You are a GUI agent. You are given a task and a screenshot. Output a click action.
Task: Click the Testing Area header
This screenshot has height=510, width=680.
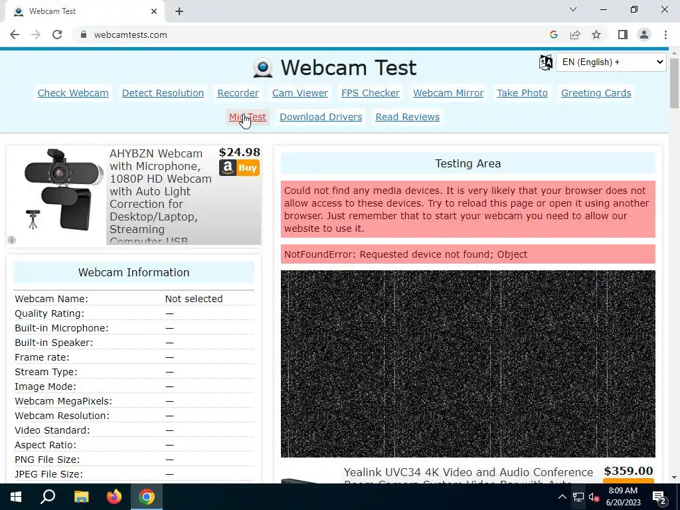coord(468,163)
